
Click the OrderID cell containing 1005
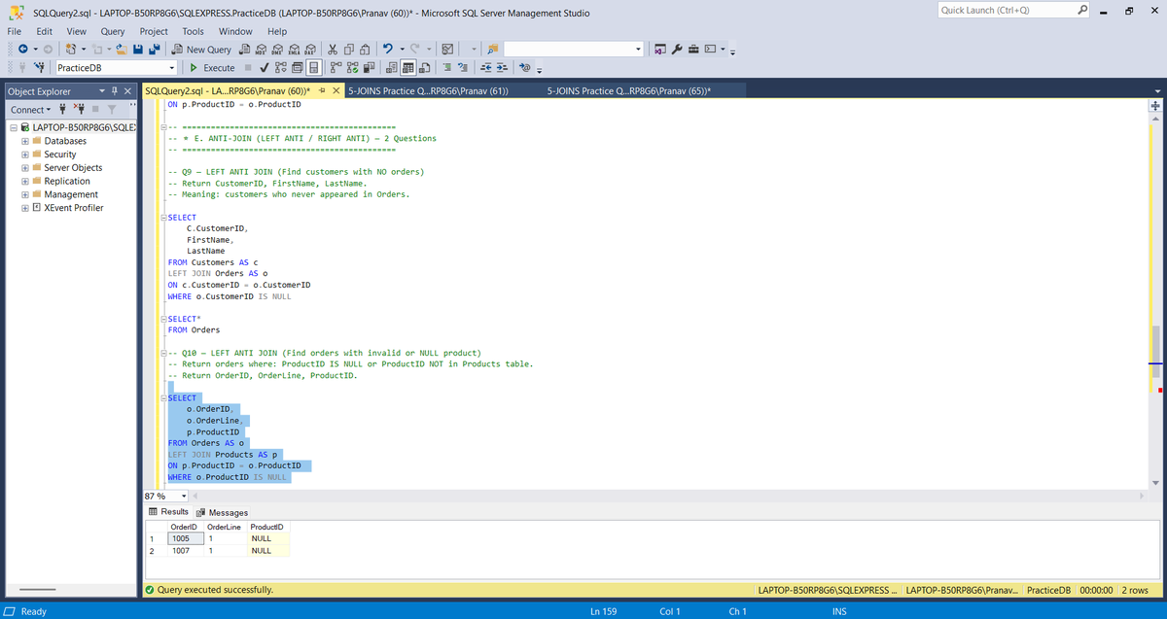click(x=185, y=537)
